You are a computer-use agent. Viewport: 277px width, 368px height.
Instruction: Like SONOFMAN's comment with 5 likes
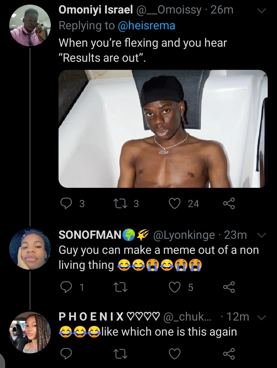click(x=175, y=287)
